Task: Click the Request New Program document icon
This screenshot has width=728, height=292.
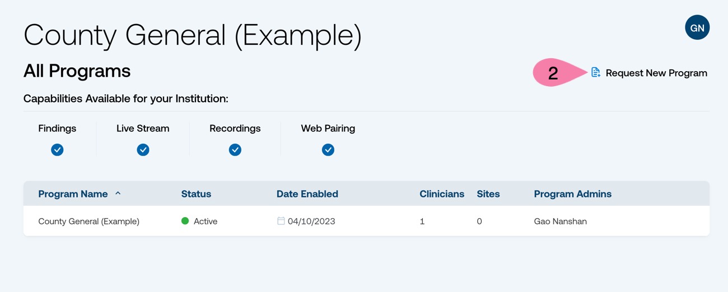Action: pyautogui.click(x=596, y=72)
